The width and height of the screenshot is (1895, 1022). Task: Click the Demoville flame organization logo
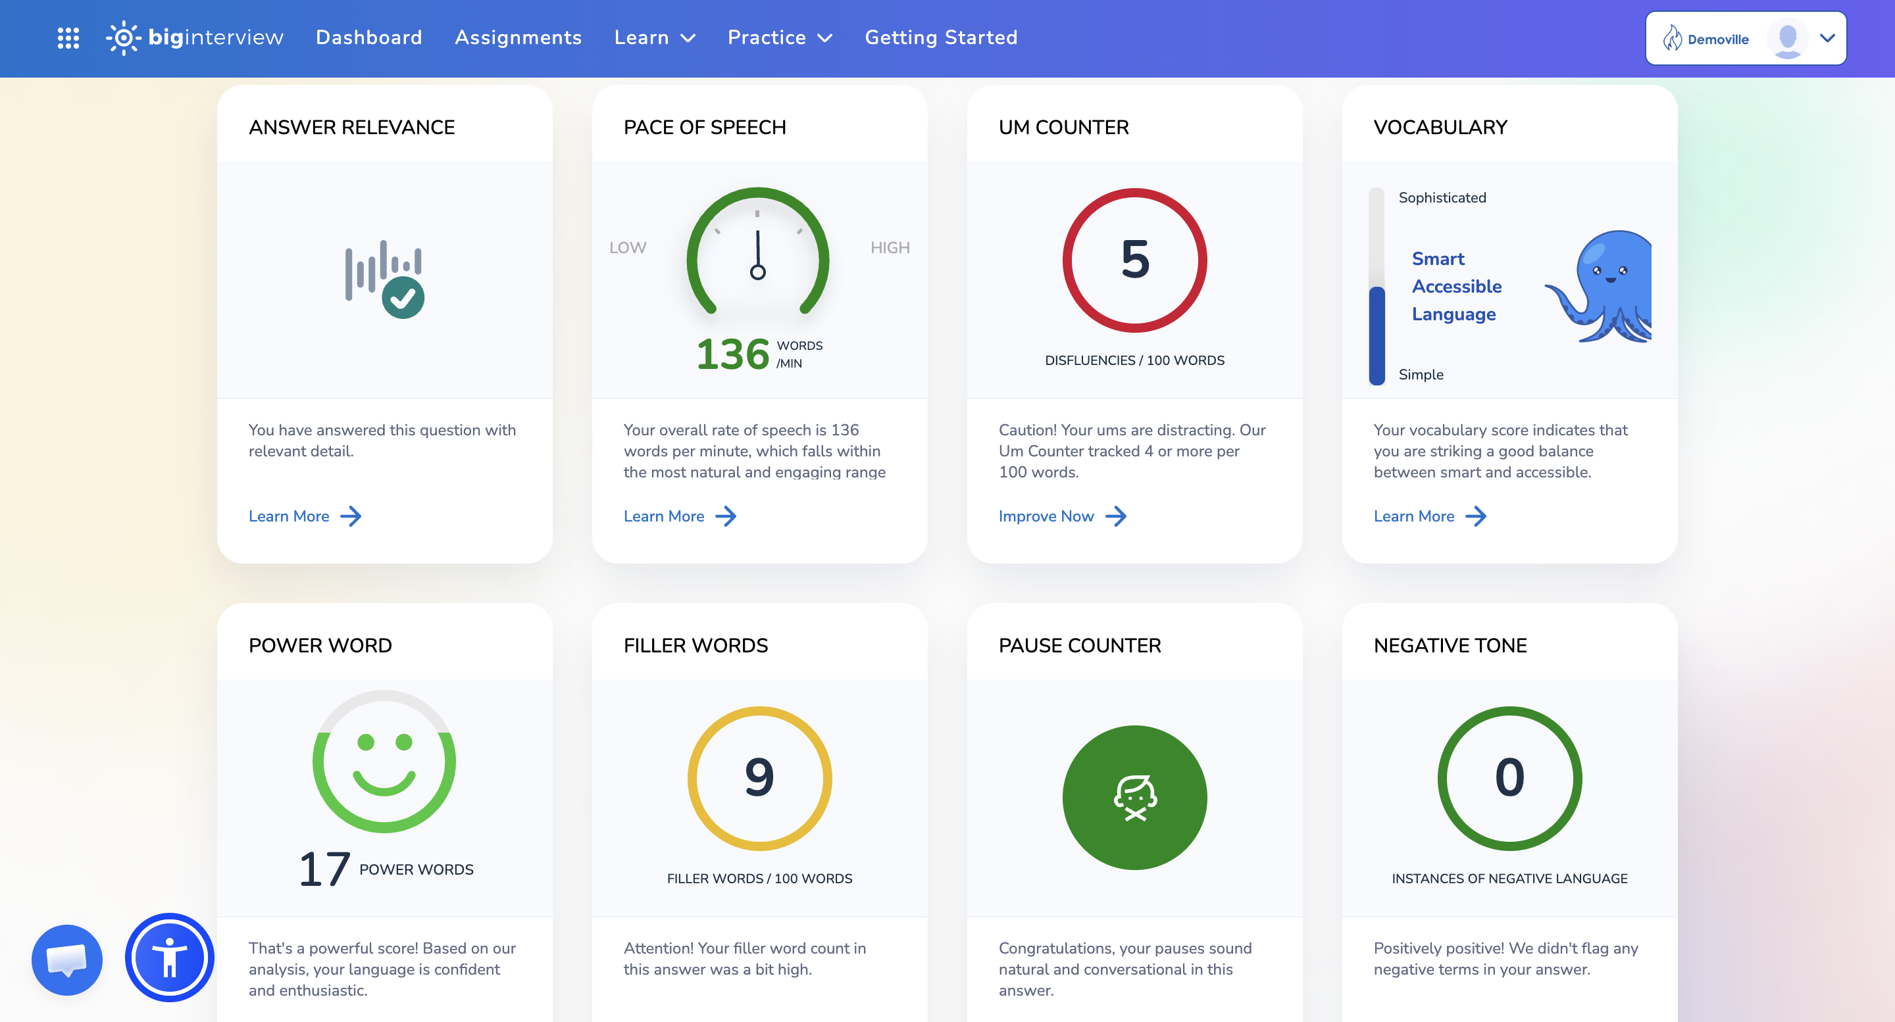click(x=1672, y=38)
